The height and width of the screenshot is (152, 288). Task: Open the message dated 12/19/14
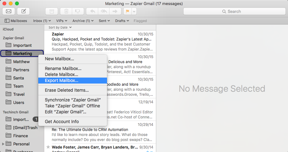131,110
